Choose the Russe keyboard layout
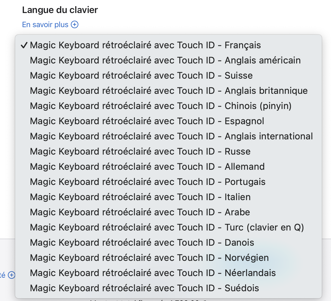The height and width of the screenshot is (301, 331). 140,151
